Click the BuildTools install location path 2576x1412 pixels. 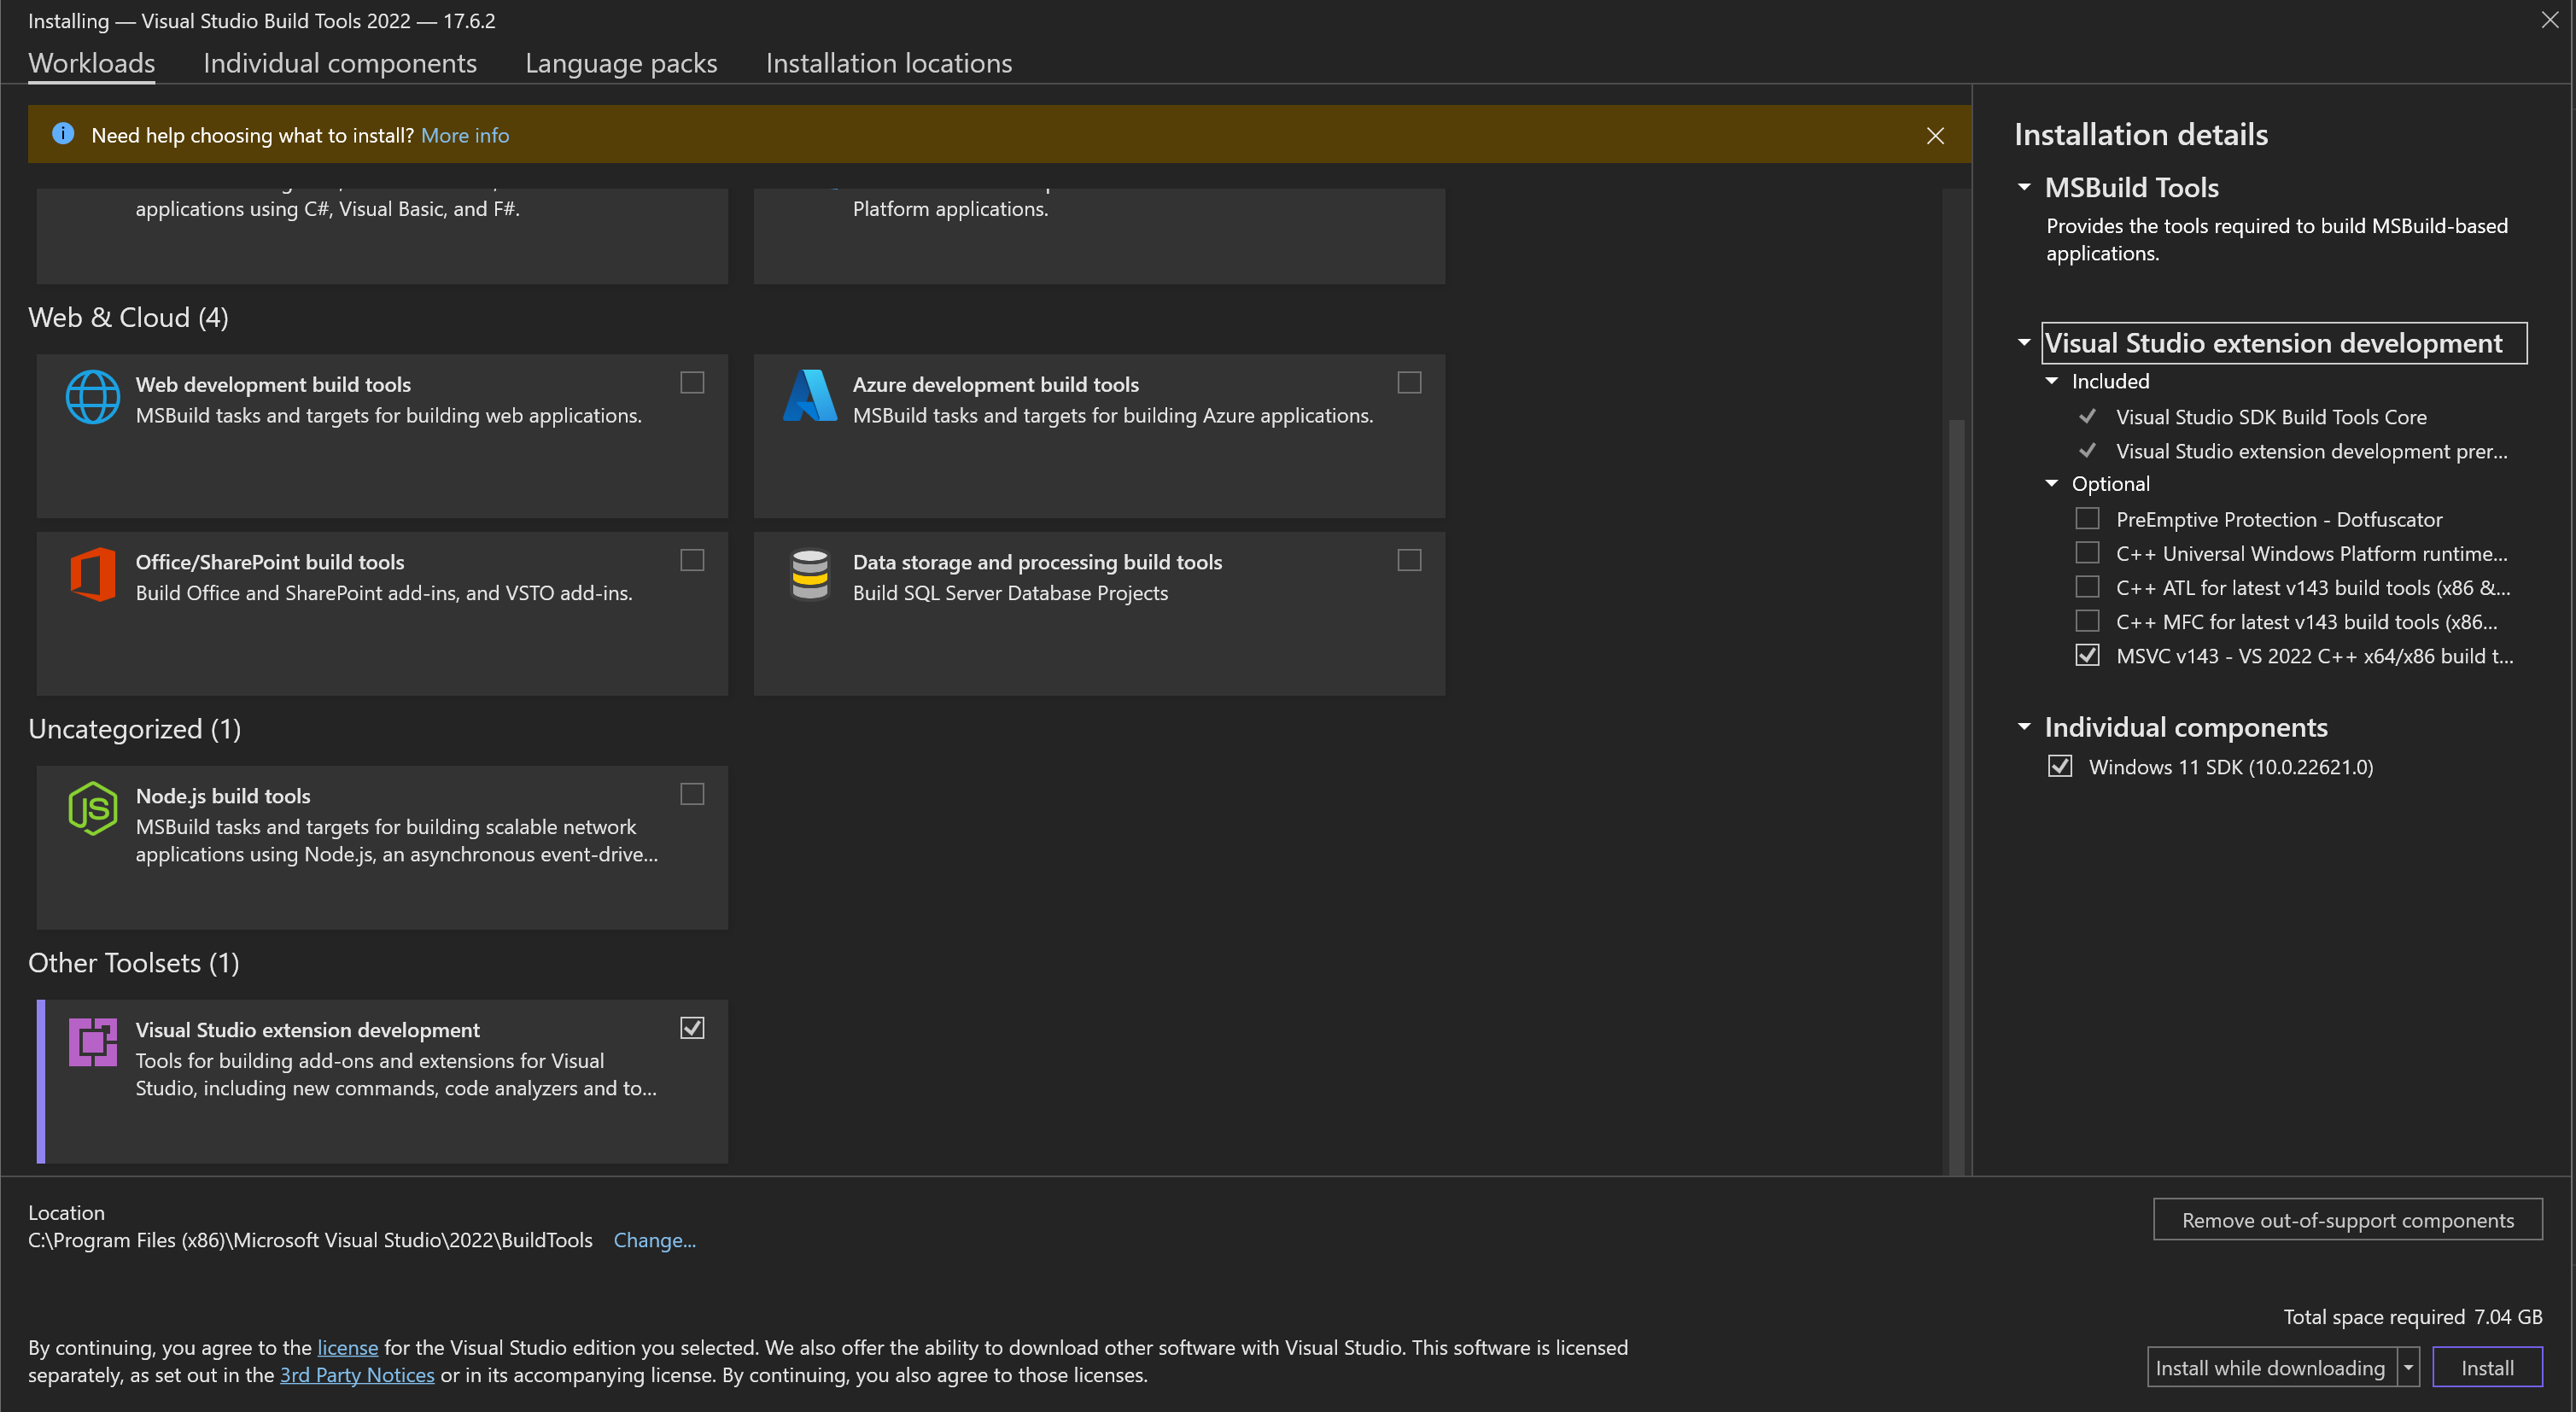pyautogui.click(x=310, y=1240)
